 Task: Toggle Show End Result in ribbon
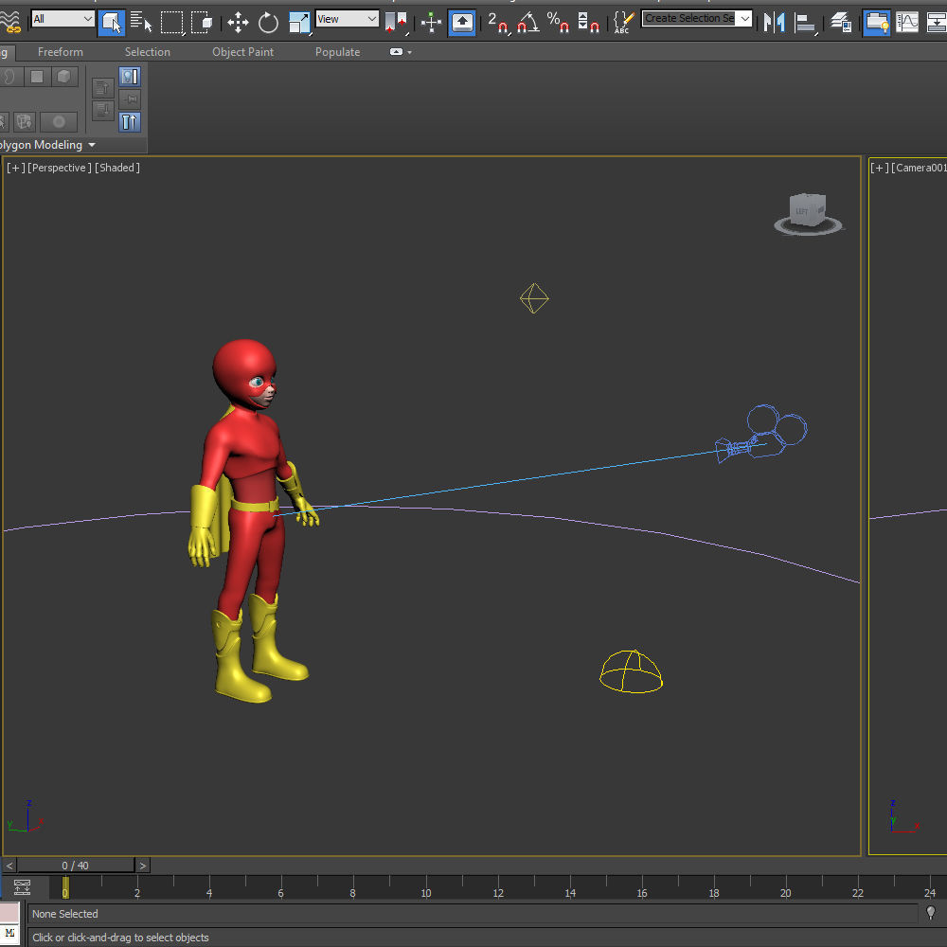click(x=130, y=122)
